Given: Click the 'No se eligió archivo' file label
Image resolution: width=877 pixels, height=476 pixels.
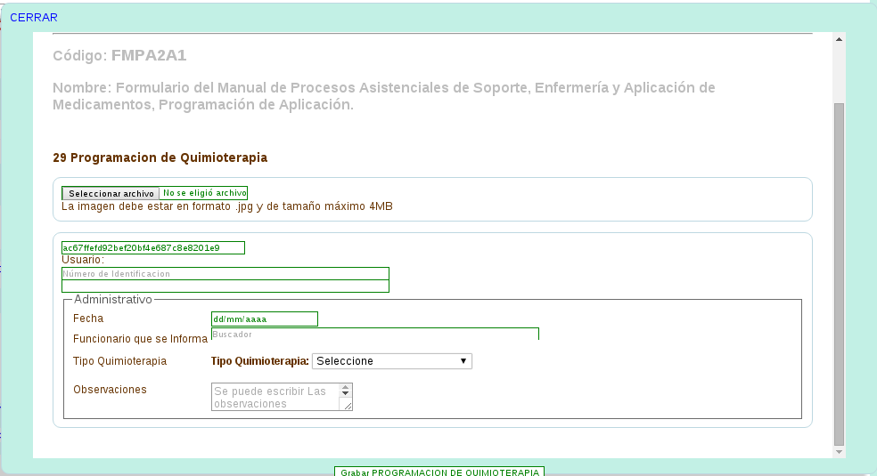Looking at the screenshot, I should pos(204,193).
